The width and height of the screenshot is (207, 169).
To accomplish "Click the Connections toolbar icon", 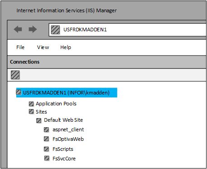I will pyautogui.click(x=15, y=75).
